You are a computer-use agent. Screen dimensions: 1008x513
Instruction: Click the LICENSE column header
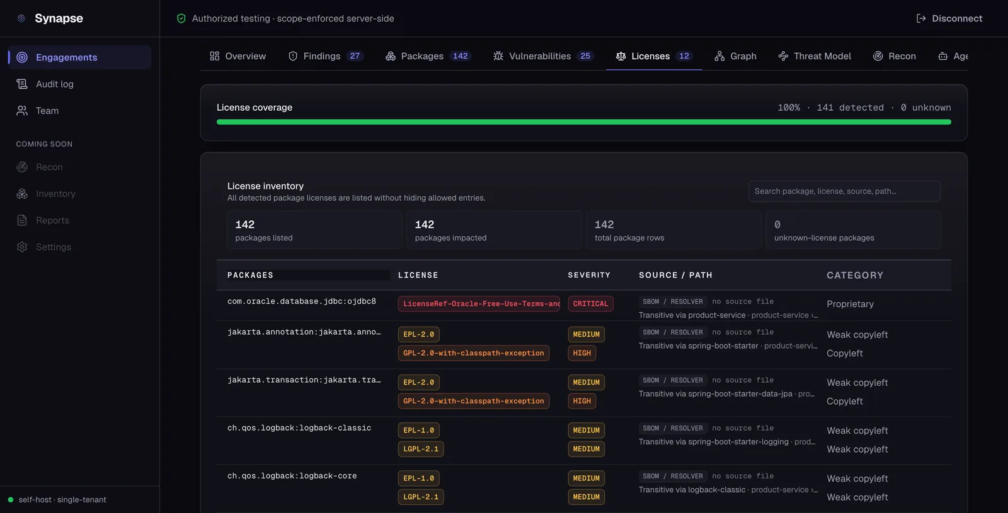tap(418, 275)
